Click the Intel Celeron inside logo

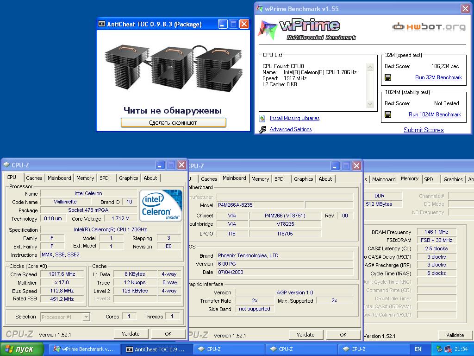pos(161,205)
